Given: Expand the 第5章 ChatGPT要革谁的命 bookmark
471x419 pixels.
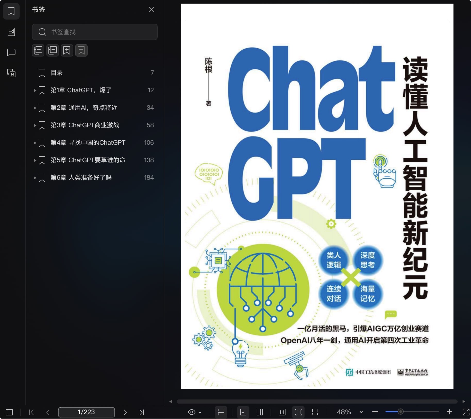Looking at the screenshot, I should pos(35,160).
